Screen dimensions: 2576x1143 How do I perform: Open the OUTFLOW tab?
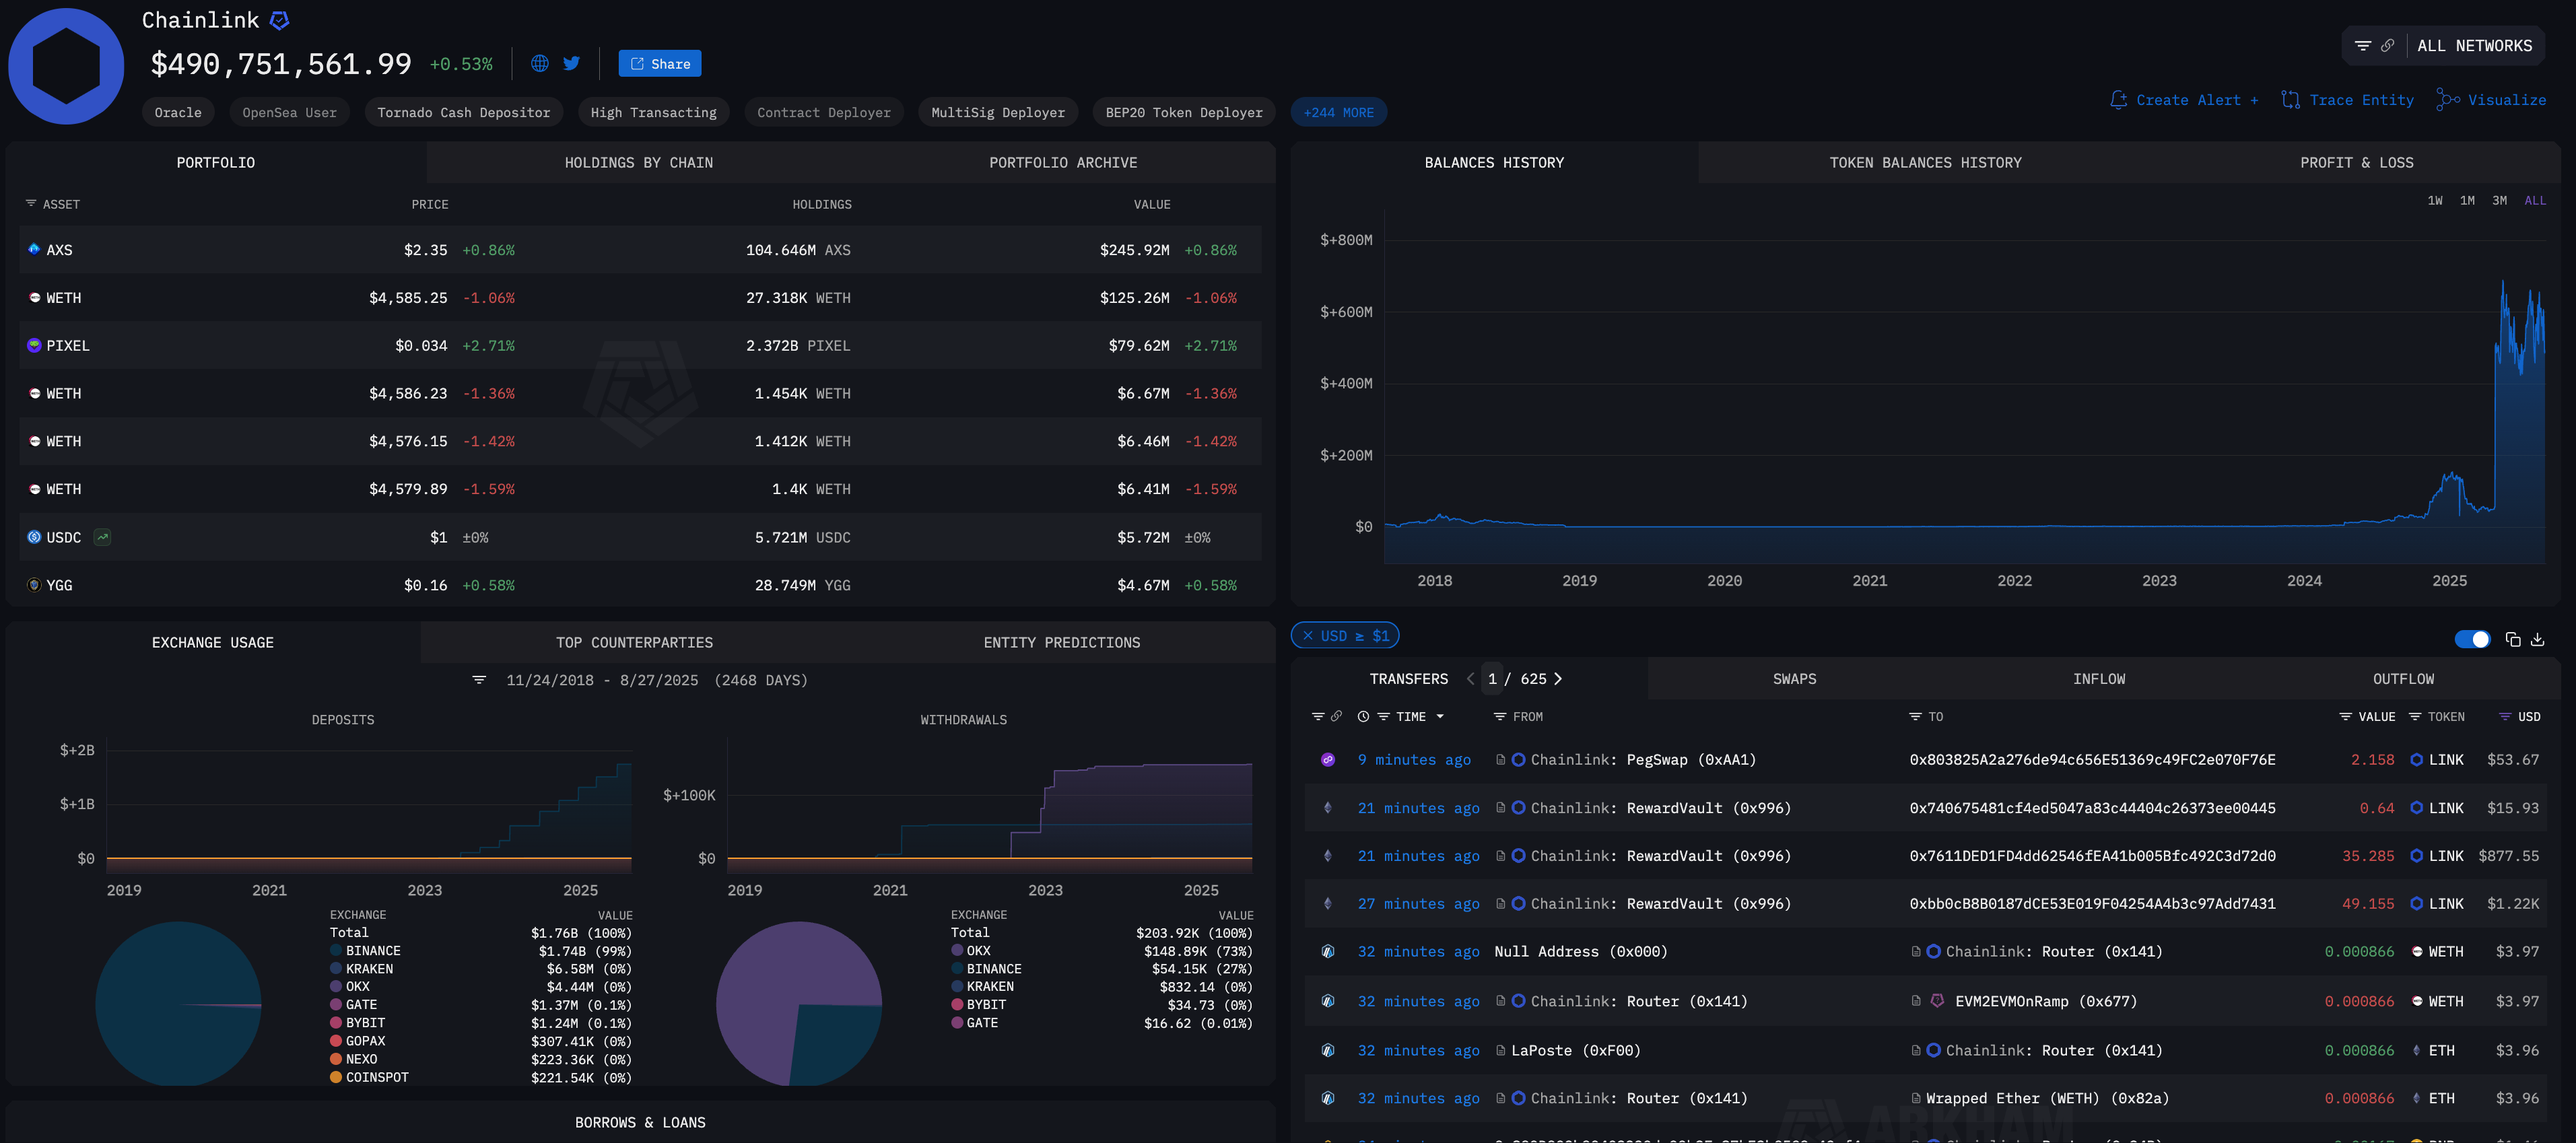pos(2403,678)
